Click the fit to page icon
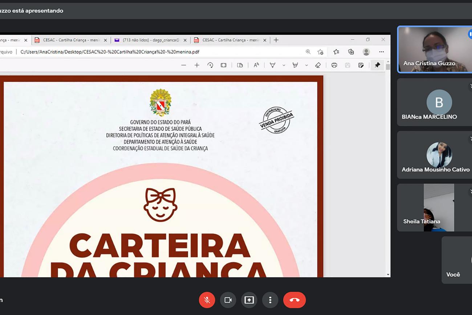This screenshot has width=472, height=315. click(224, 65)
